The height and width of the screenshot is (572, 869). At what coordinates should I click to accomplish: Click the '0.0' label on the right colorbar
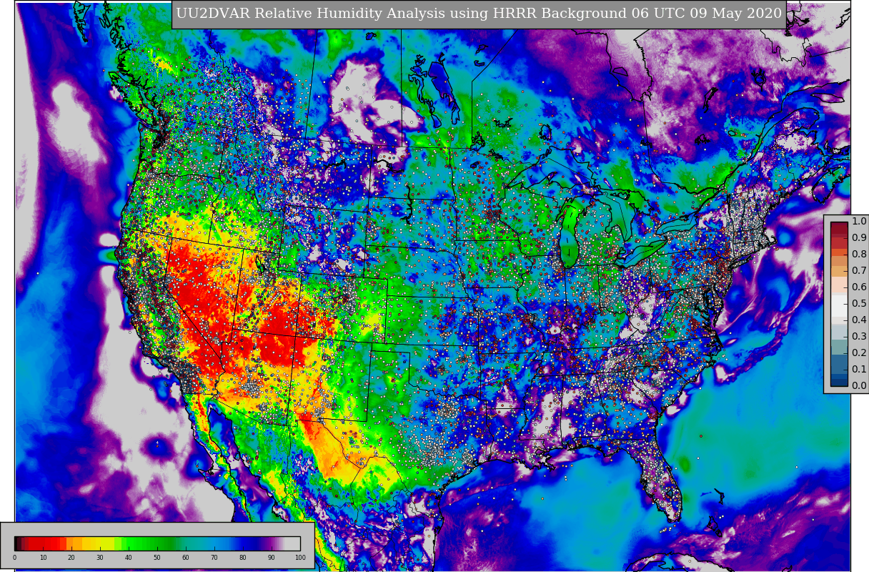[859, 385]
